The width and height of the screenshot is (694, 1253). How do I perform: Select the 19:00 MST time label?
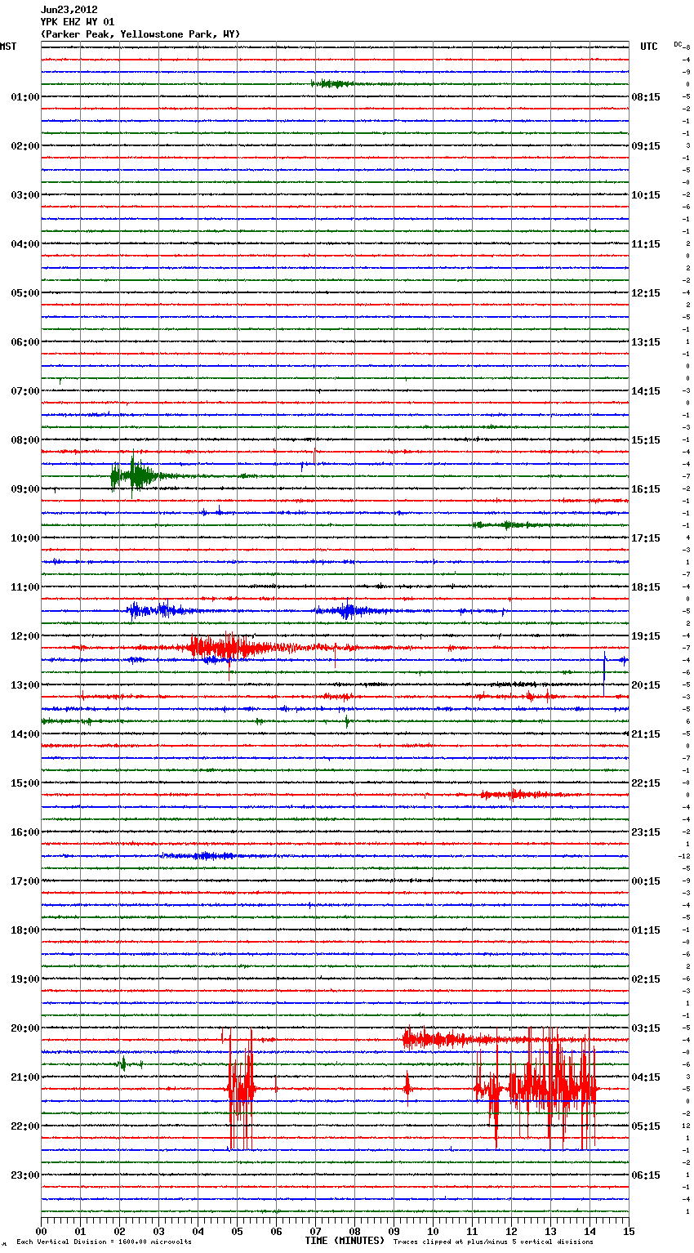[x=25, y=979]
